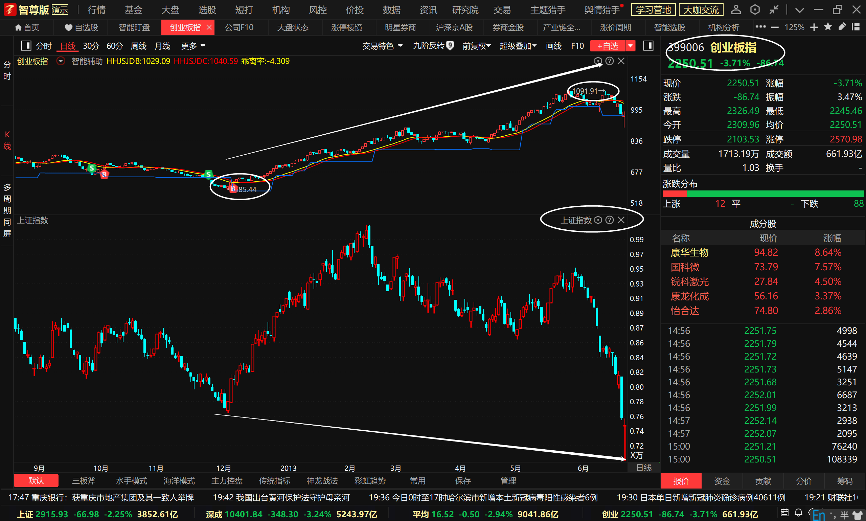
Task: Click the 大咖交流 button
Action: coord(701,10)
